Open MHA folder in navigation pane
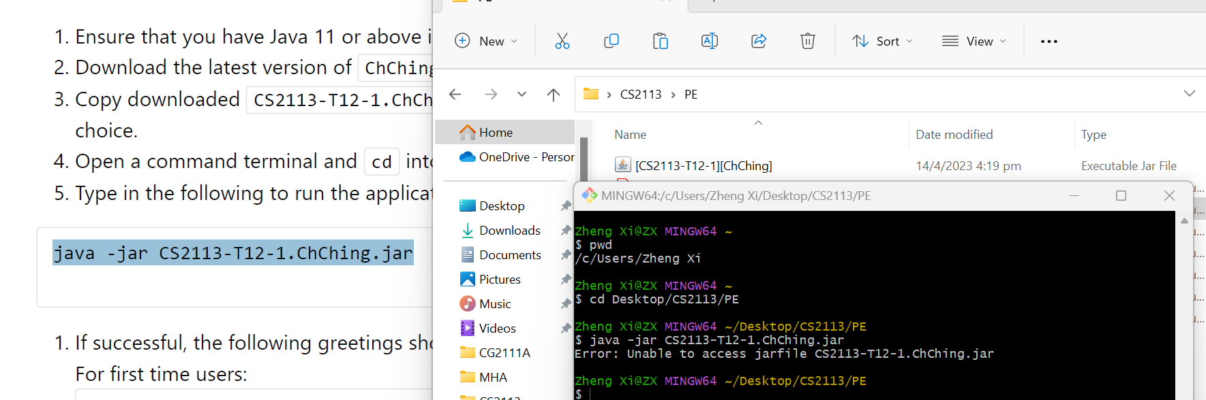Viewport: 1206px width, 400px height. (x=492, y=378)
